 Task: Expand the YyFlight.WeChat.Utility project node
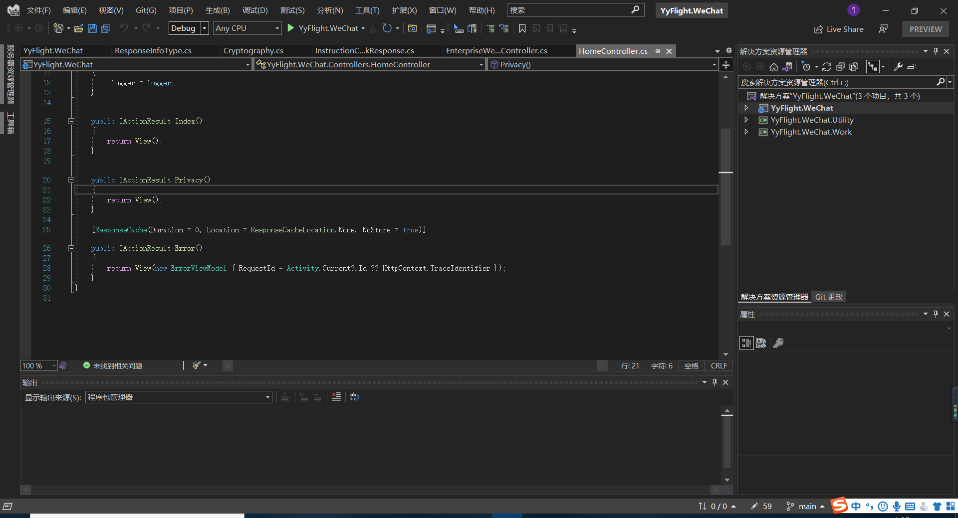[746, 120]
